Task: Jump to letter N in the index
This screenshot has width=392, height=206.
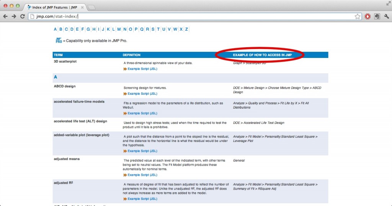Action: [x=125, y=29]
